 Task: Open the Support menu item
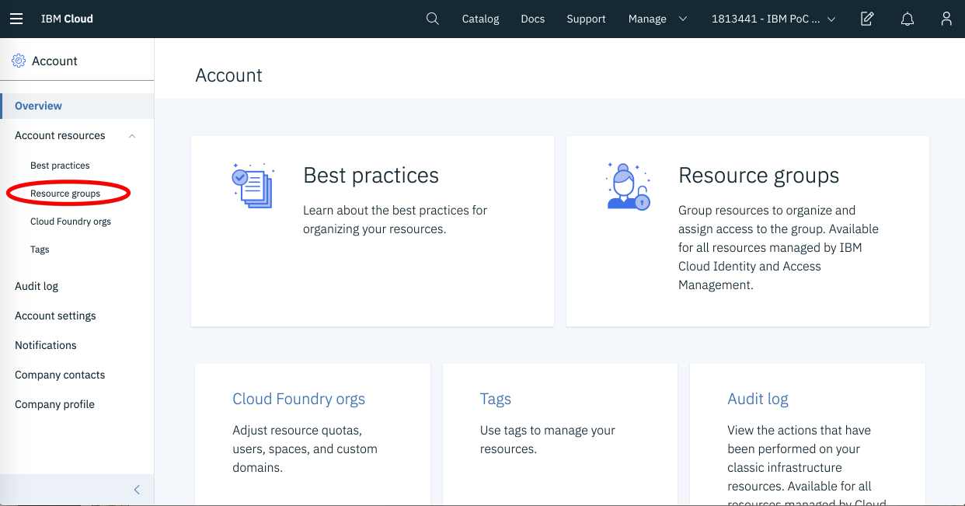click(x=586, y=19)
